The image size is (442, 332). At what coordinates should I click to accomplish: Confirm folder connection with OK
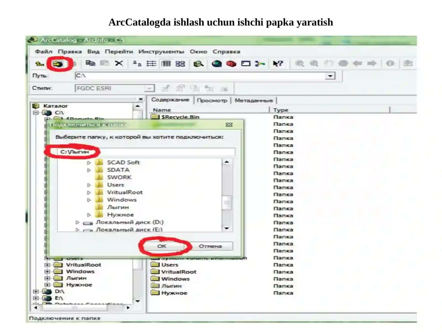(162, 246)
